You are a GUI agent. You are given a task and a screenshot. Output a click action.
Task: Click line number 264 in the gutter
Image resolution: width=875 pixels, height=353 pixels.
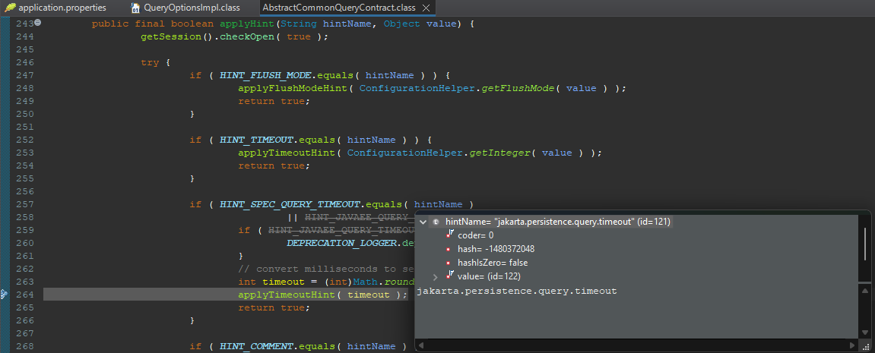24,295
